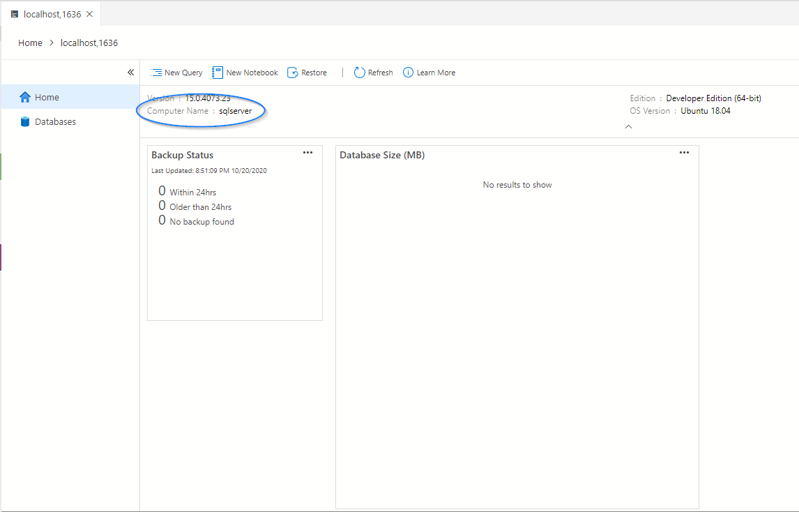This screenshot has height=512, width=799.
Task: Select the Home icon in the sidebar
Action: [x=26, y=97]
